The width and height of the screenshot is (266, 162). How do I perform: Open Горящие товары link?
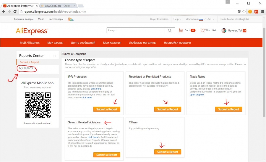24,19
